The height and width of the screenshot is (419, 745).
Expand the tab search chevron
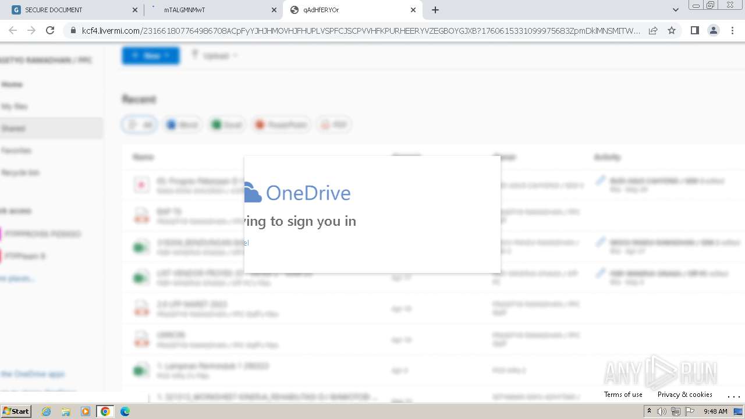675,10
